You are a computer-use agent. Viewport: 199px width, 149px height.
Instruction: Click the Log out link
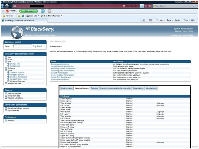(178, 31)
